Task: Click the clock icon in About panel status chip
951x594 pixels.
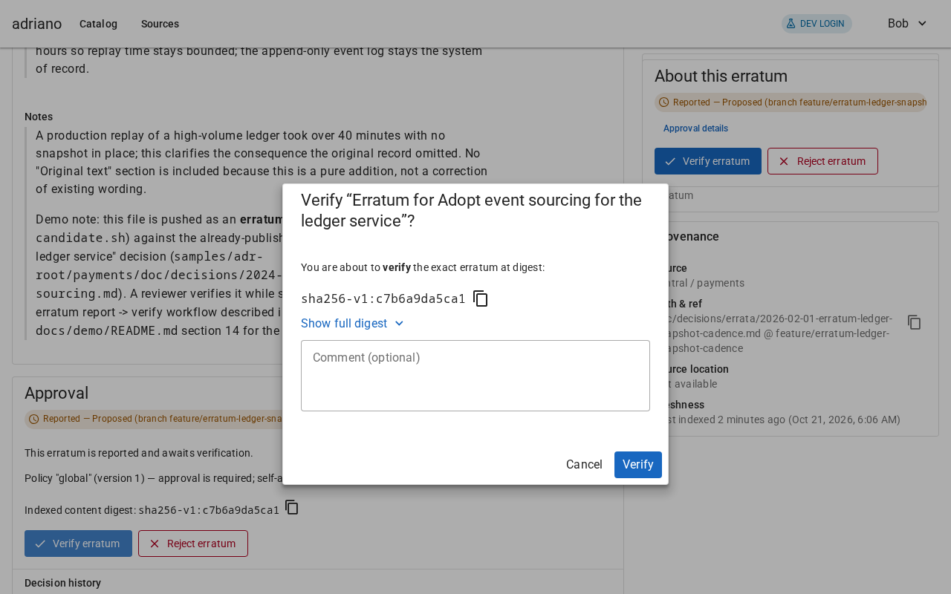Action: click(664, 102)
